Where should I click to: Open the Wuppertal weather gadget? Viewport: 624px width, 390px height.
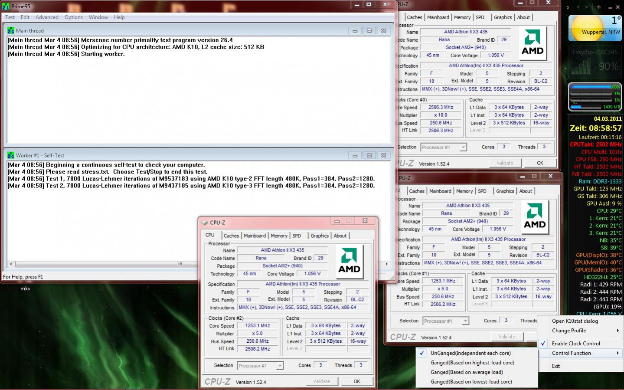coord(595,28)
